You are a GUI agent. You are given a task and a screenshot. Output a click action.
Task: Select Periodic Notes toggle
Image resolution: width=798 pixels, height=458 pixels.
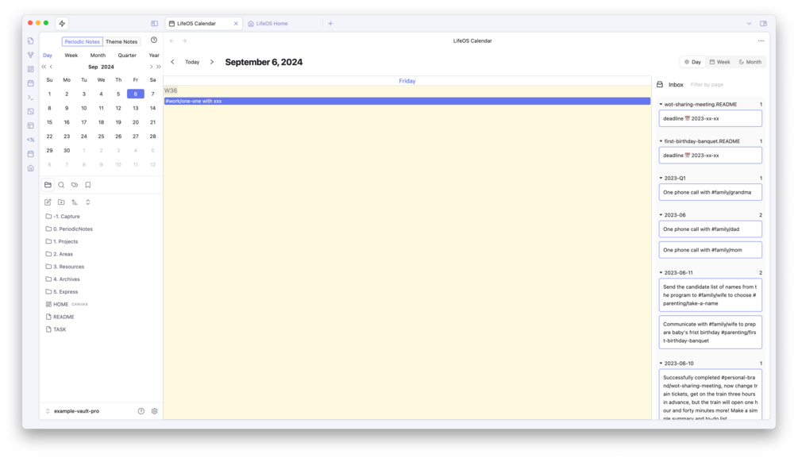(82, 42)
